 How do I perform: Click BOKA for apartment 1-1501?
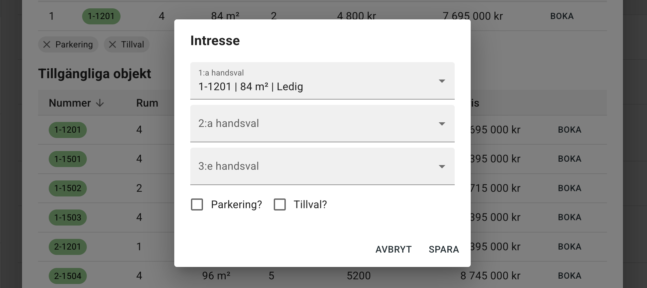coord(570,159)
